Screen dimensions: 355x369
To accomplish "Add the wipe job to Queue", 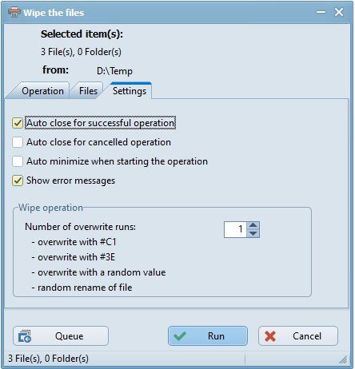I will coord(61,336).
